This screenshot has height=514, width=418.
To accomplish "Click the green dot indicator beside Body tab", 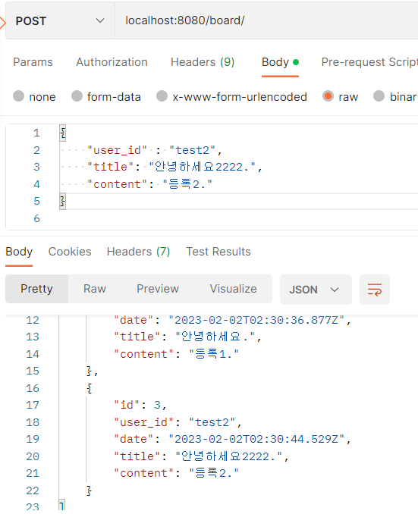I will pyautogui.click(x=296, y=62).
